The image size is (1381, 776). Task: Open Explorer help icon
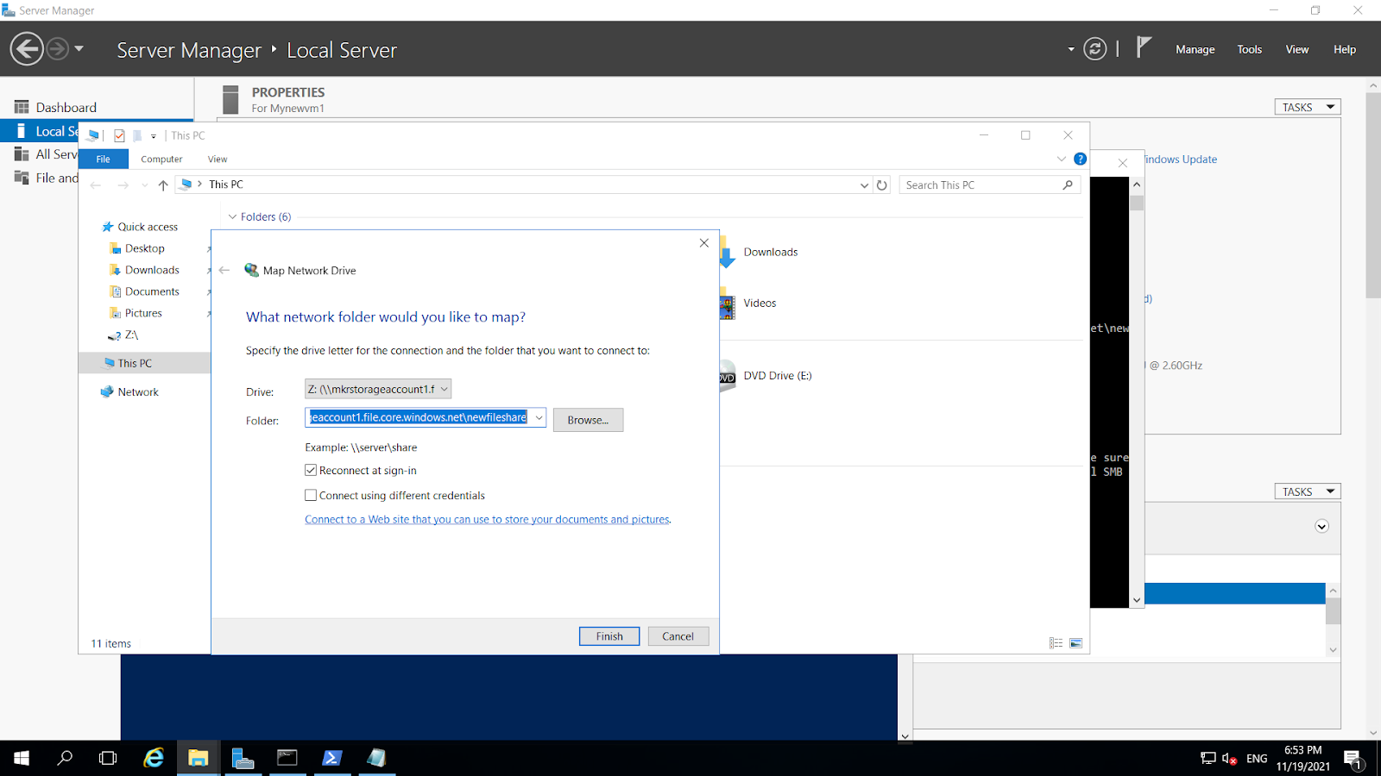[1080, 159]
